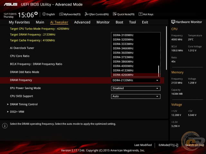
Task: Click Target Cache Frequency : 4100MHz text
Action: 33,40
